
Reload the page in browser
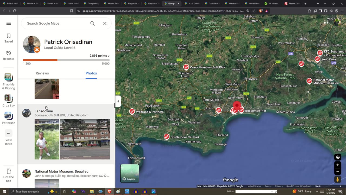pos(15,11)
